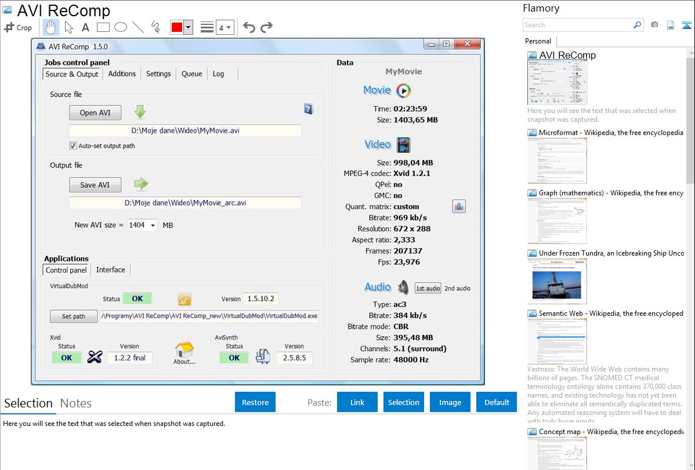Activate the hand pan tool
Image resolution: width=695 pixels, height=470 pixels.
coord(50,27)
